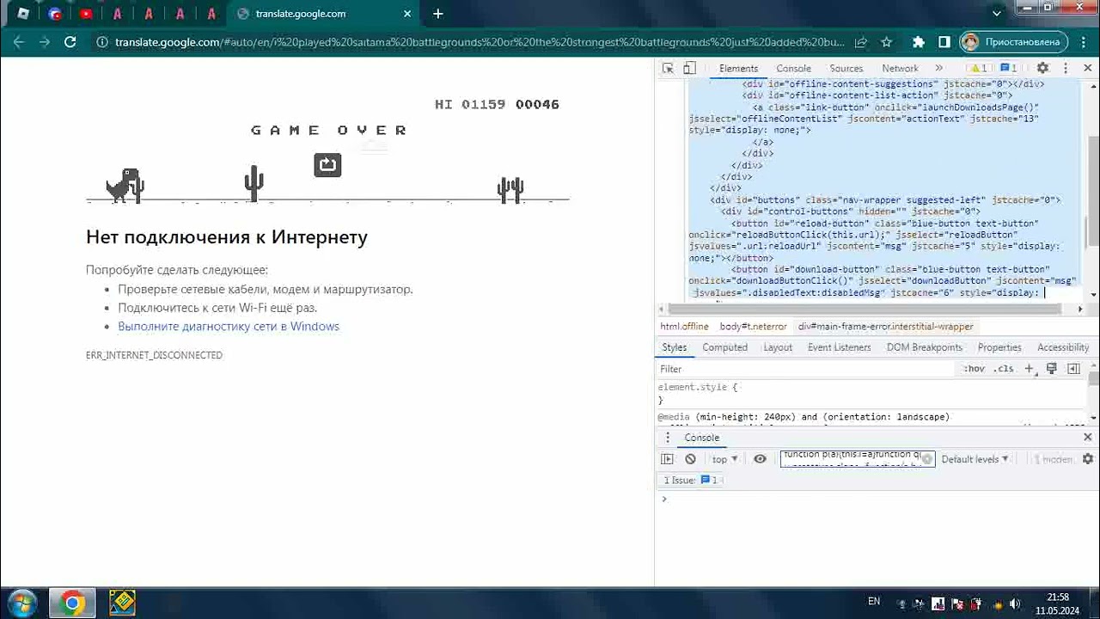Switch to the Styles sidebar tab
This screenshot has width=1100, height=619.
click(x=674, y=347)
